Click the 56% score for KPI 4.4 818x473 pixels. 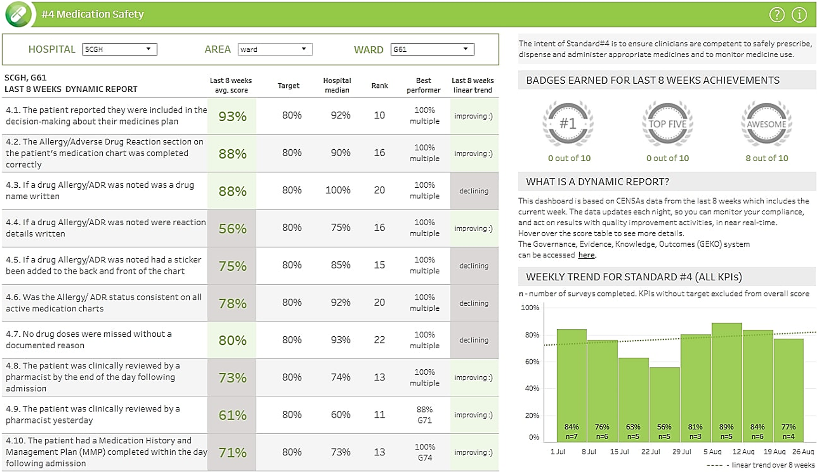pyautogui.click(x=232, y=228)
